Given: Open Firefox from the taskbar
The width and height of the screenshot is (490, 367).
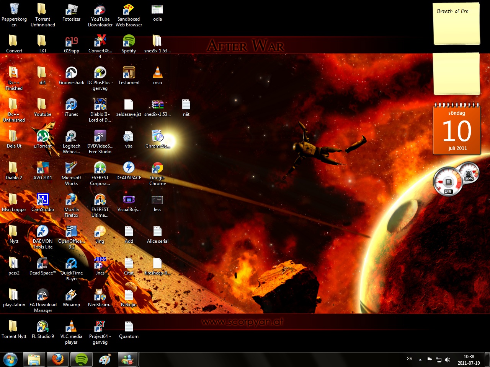Looking at the screenshot, I should coord(58,360).
